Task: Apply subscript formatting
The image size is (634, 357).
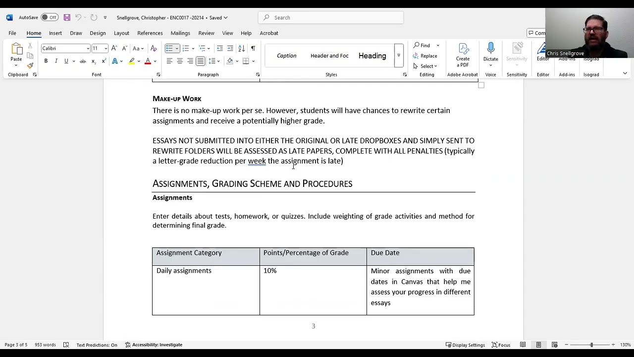Action: (93, 61)
